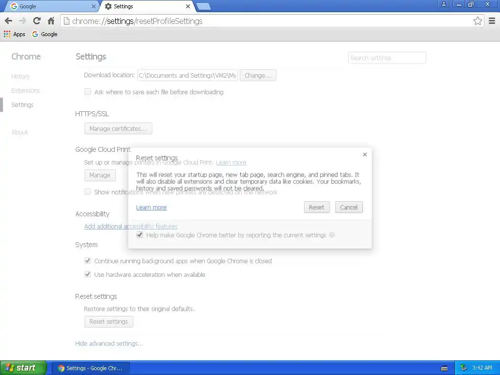
Task: Toggle Help make Google Chrome better checkbox
Action: [140, 235]
